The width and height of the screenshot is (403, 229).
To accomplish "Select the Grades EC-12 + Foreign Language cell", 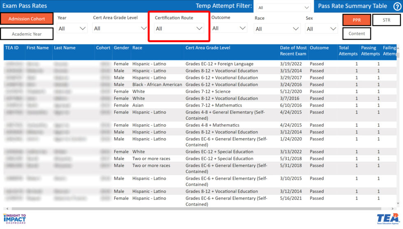I will point(219,64).
